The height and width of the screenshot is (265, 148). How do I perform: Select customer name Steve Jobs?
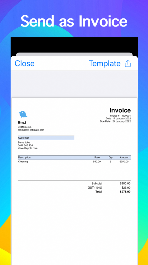pos(24,143)
